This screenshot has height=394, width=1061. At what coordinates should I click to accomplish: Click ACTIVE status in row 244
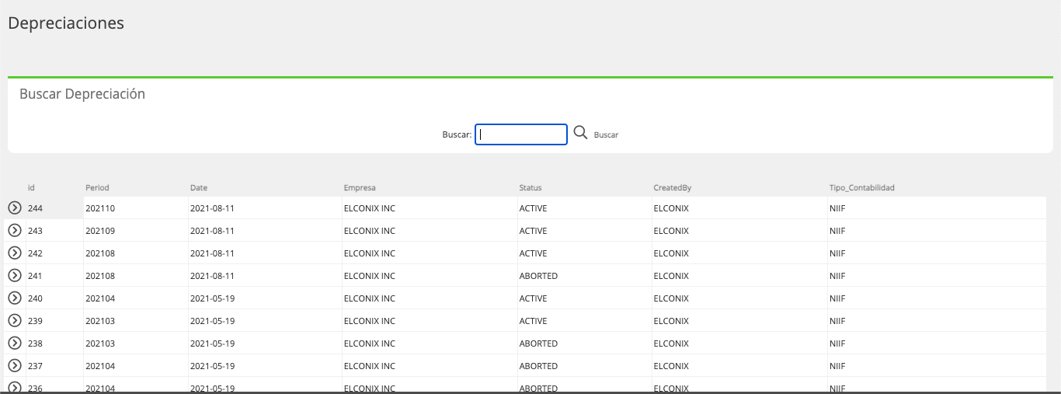[x=533, y=208]
